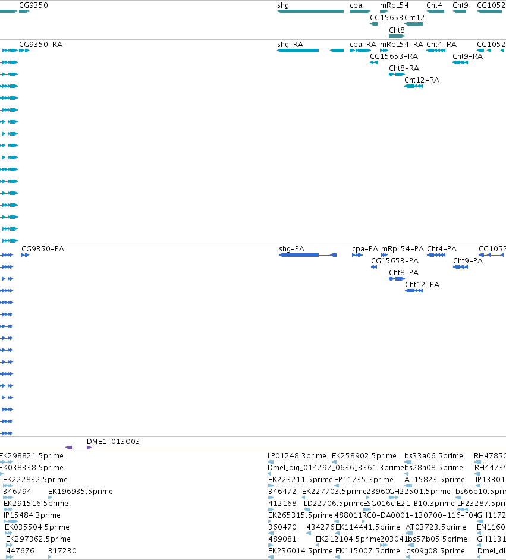Click EST bs33a06.5prime
This screenshot has height=560, width=506.
click(x=433, y=456)
